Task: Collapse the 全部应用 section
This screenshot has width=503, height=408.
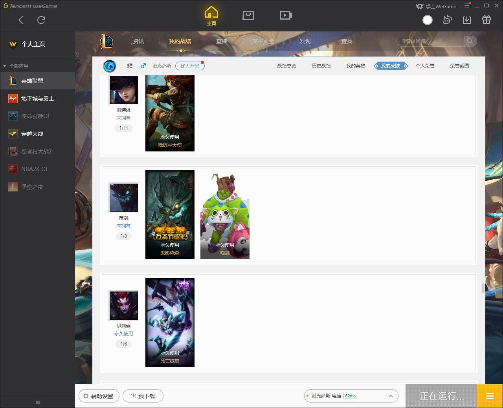Action: pos(16,66)
